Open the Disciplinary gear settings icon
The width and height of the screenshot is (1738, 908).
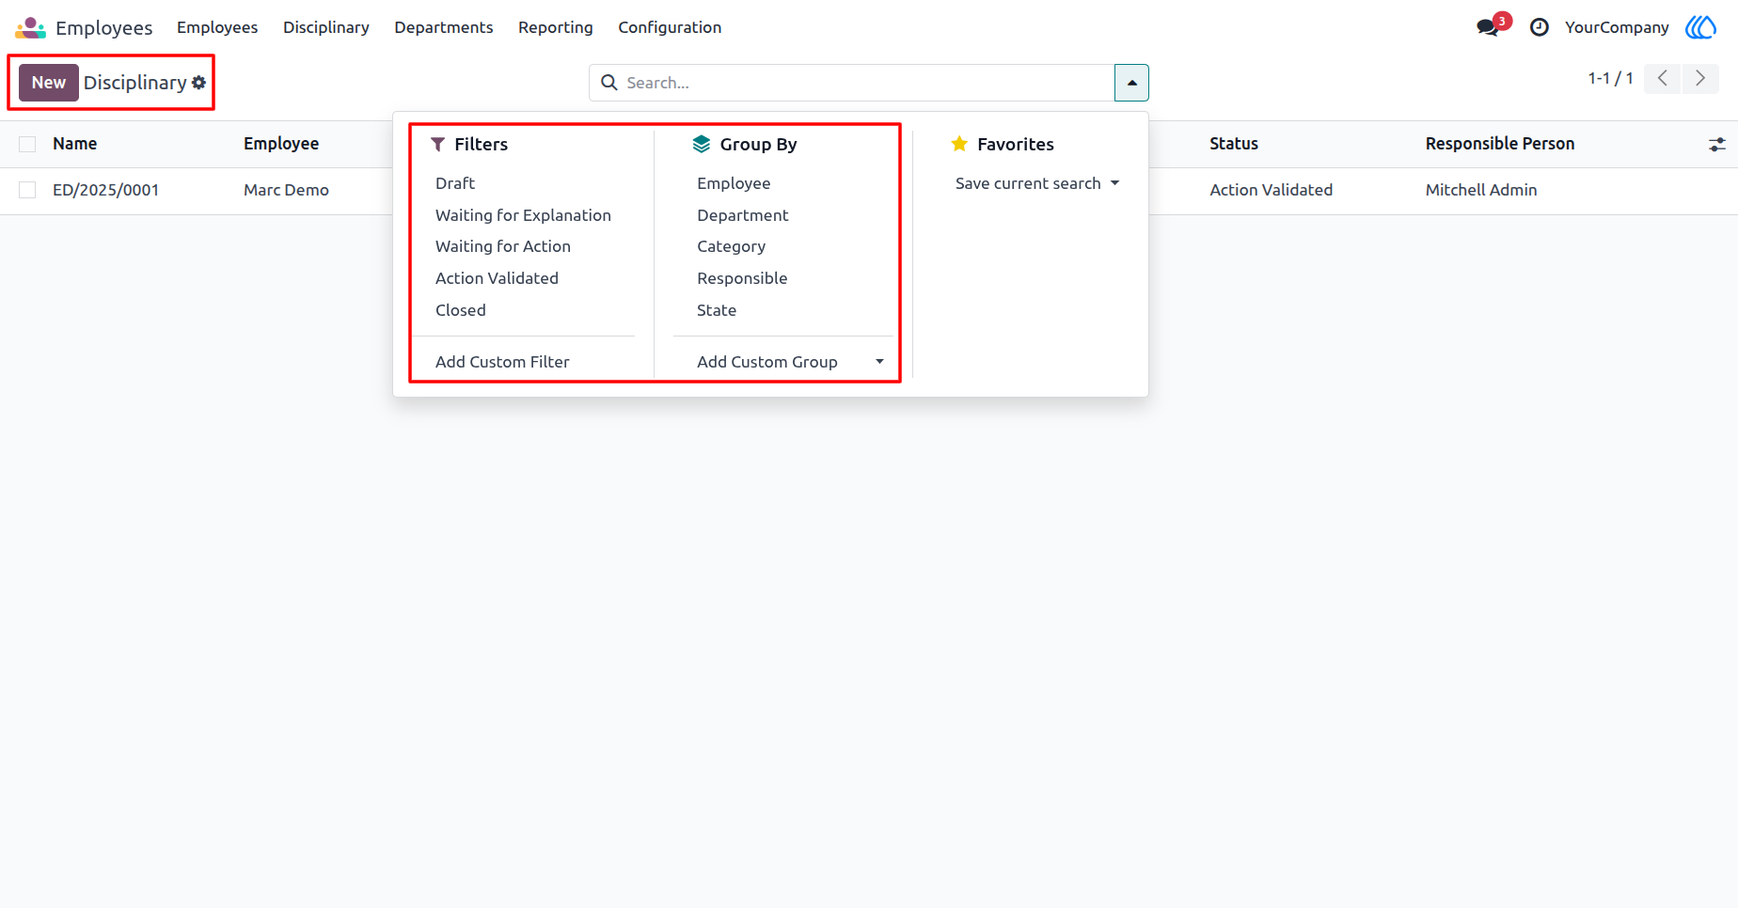198,83
